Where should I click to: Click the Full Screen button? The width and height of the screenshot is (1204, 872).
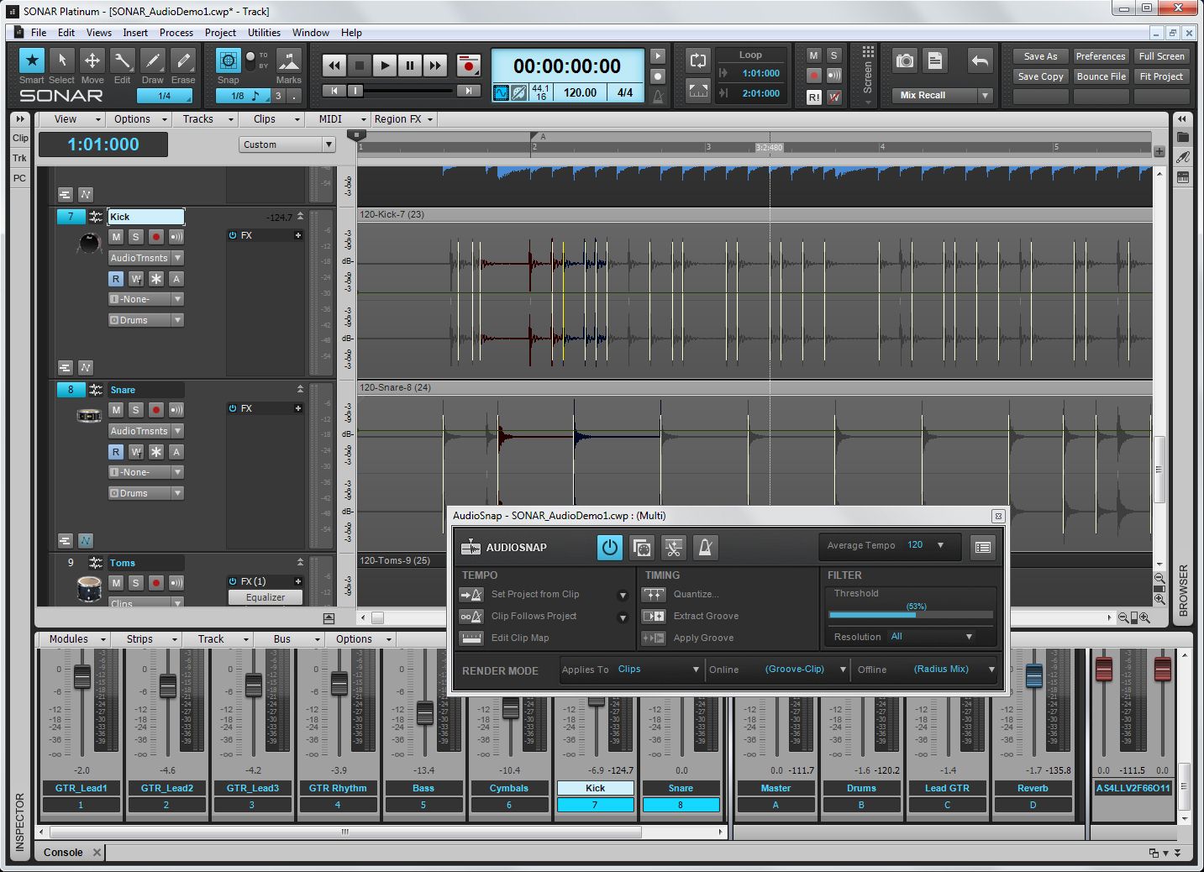pyautogui.click(x=1161, y=56)
